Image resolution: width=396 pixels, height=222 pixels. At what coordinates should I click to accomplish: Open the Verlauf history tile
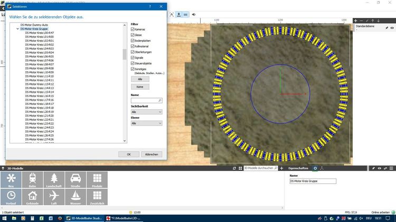point(11,197)
